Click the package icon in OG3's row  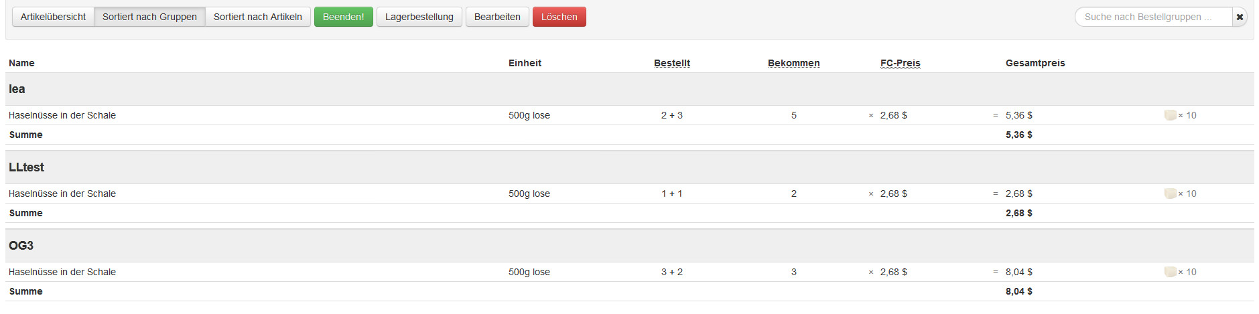[1170, 272]
